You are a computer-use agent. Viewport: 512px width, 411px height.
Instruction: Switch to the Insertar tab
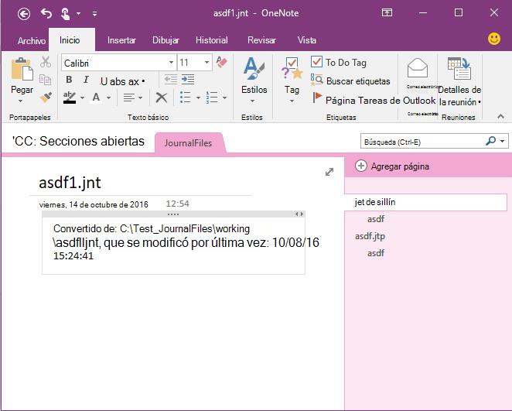[x=121, y=40]
